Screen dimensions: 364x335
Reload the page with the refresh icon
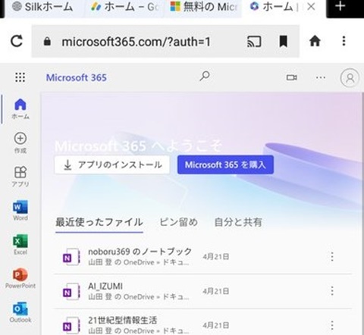pyautogui.click(x=17, y=41)
